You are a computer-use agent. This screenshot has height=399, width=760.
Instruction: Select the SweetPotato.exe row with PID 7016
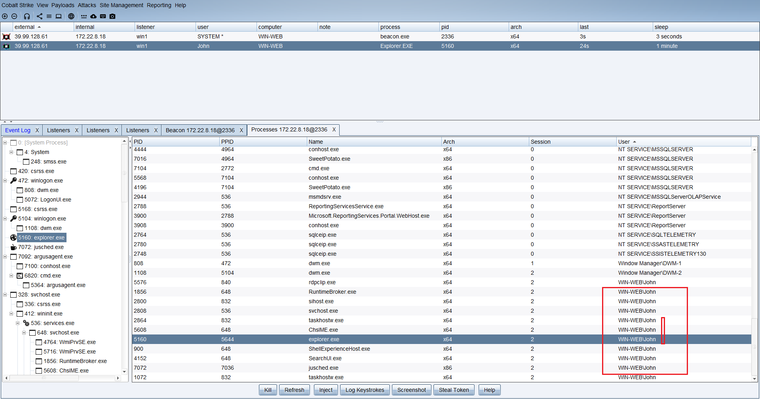pos(442,159)
